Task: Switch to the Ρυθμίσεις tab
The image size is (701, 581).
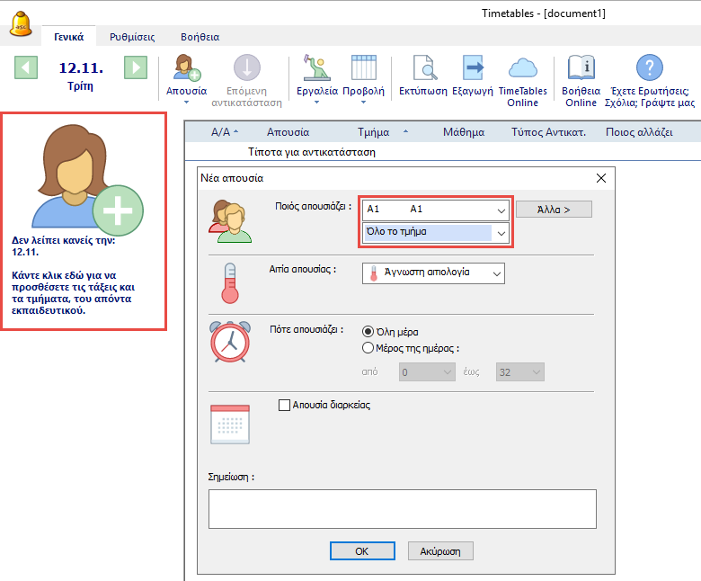Action: [132, 37]
